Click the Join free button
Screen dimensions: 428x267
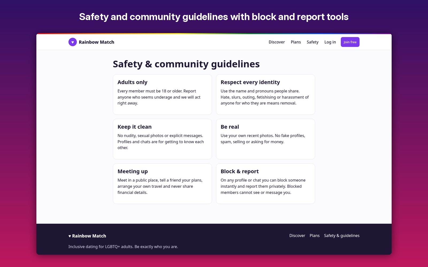click(x=350, y=42)
